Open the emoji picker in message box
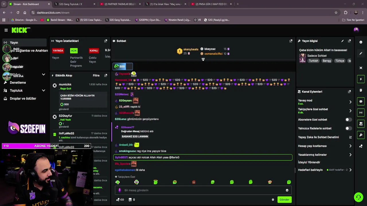Screen dimensions: 367x206 point(287,190)
